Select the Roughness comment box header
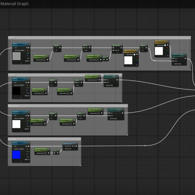 coord(68,106)
